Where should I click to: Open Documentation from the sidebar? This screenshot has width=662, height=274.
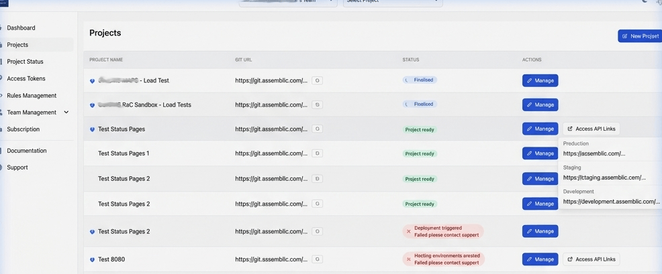[x=27, y=151]
